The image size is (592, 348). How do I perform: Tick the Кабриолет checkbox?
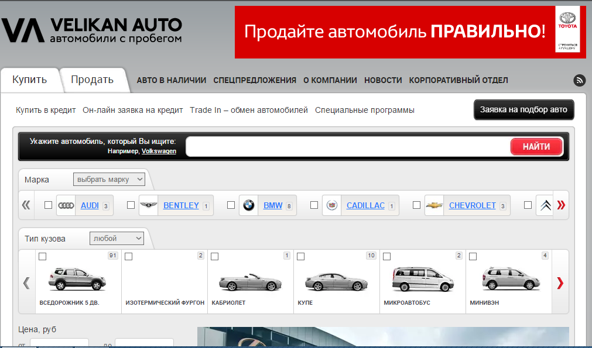(x=215, y=256)
